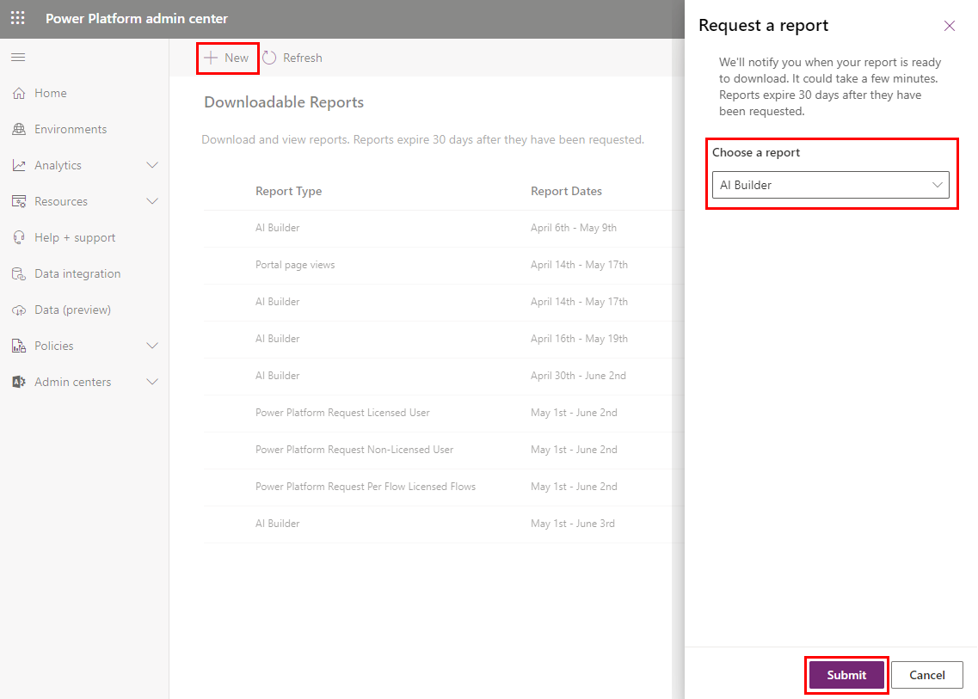Viewport: 978px width, 699px height.
Task: Select the Analytics chart icon
Action: [19, 165]
